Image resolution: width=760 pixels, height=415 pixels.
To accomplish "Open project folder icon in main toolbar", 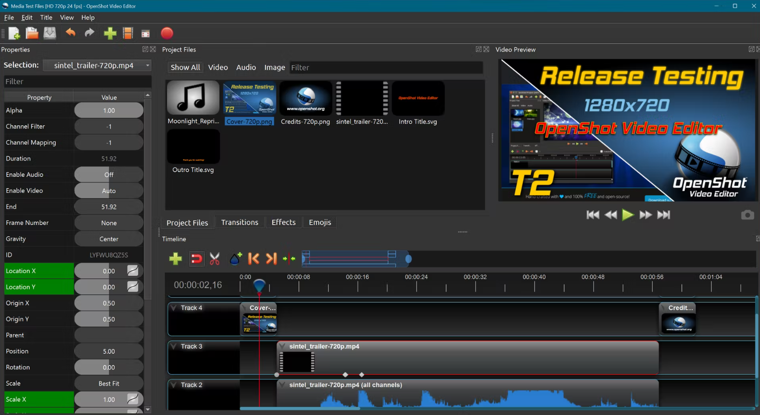I will point(32,33).
